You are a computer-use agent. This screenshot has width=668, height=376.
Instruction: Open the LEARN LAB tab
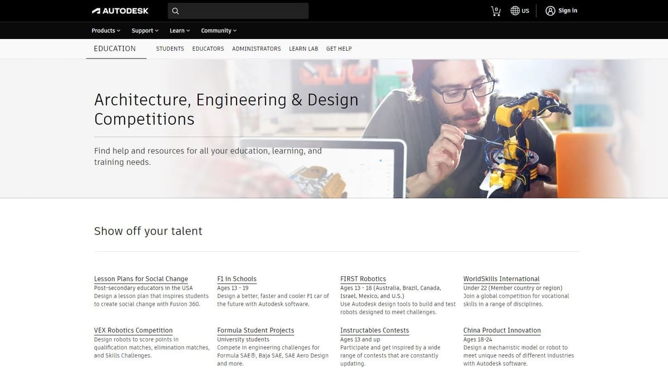[x=303, y=48]
